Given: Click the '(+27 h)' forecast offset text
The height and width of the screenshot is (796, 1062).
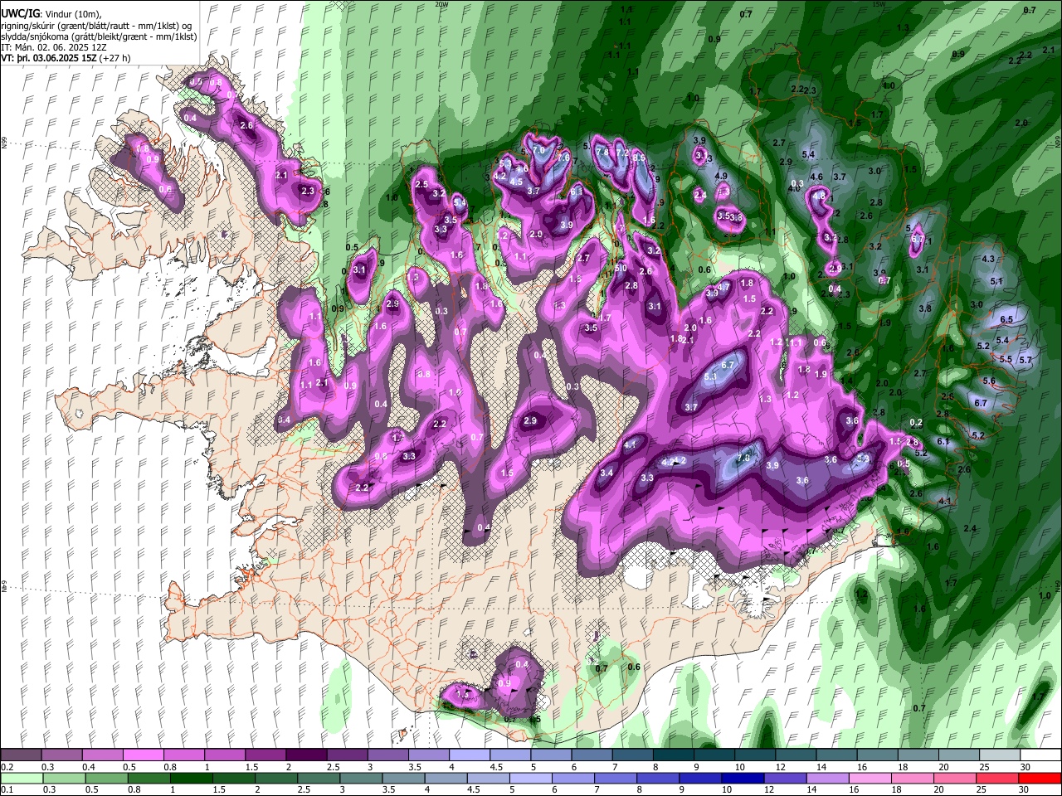Looking at the screenshot, I should click(x=114, y=59).
